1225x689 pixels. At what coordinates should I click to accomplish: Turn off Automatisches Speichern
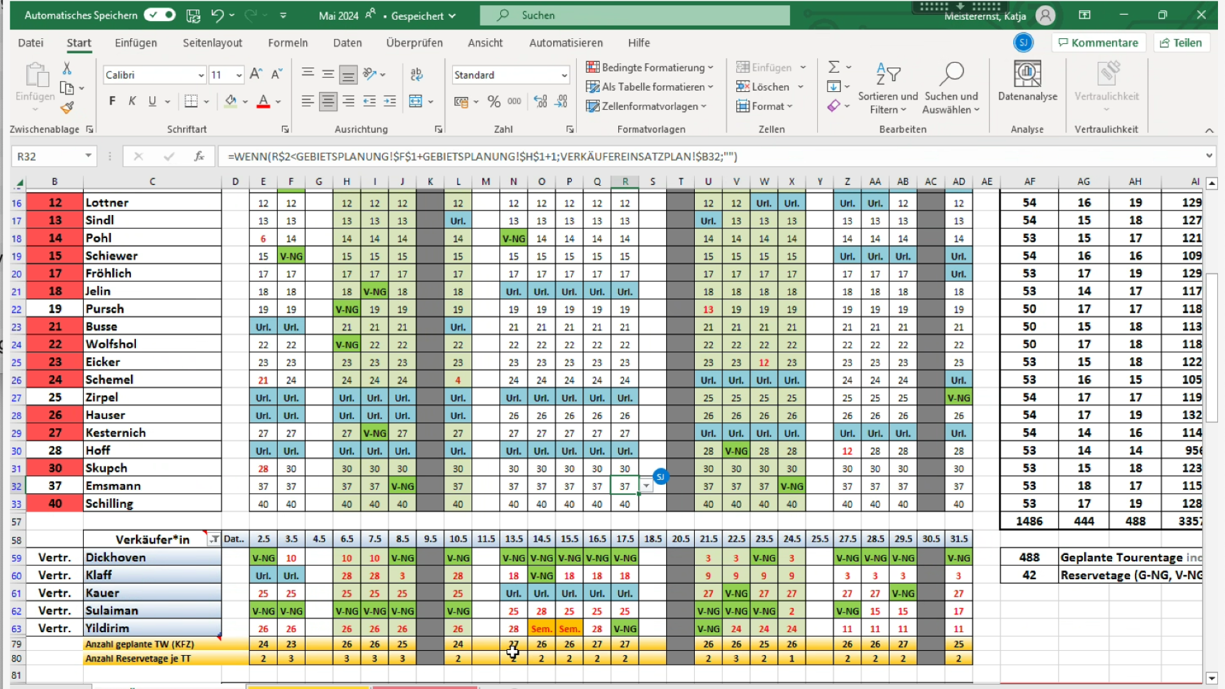[x=159, y=14]
